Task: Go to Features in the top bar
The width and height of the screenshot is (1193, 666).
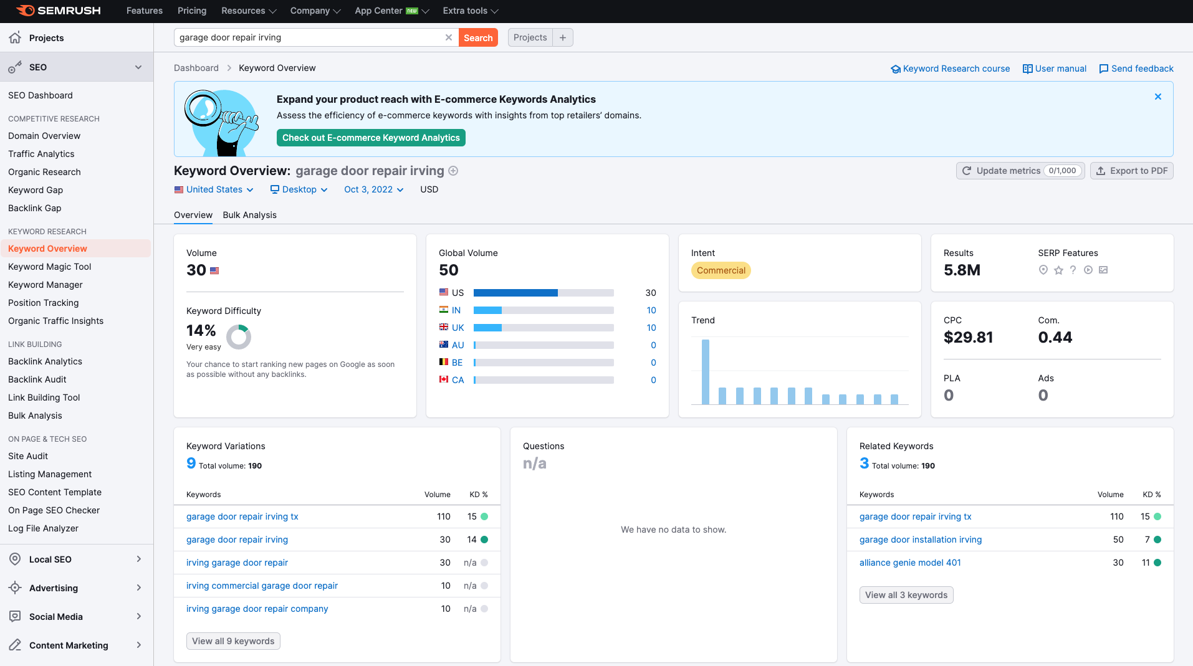Action: click(145, 11)
